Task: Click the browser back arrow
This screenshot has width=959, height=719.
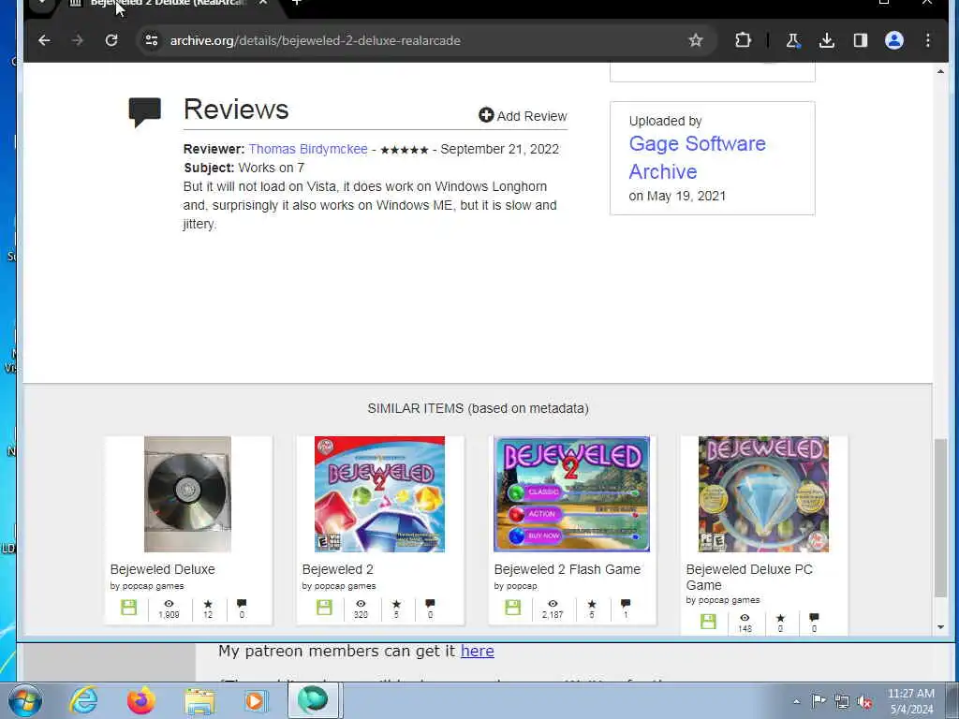Action: pyautogui.click(x=44, y=40)
